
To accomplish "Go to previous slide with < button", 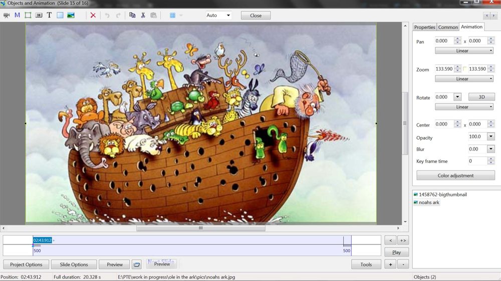I will [x=390, y=240].
